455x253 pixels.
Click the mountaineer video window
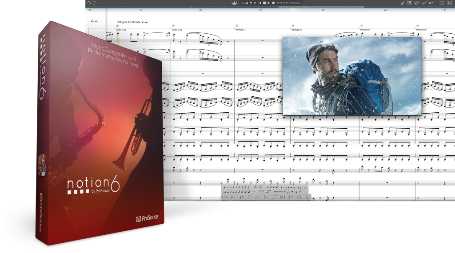[x=352, y=76]
